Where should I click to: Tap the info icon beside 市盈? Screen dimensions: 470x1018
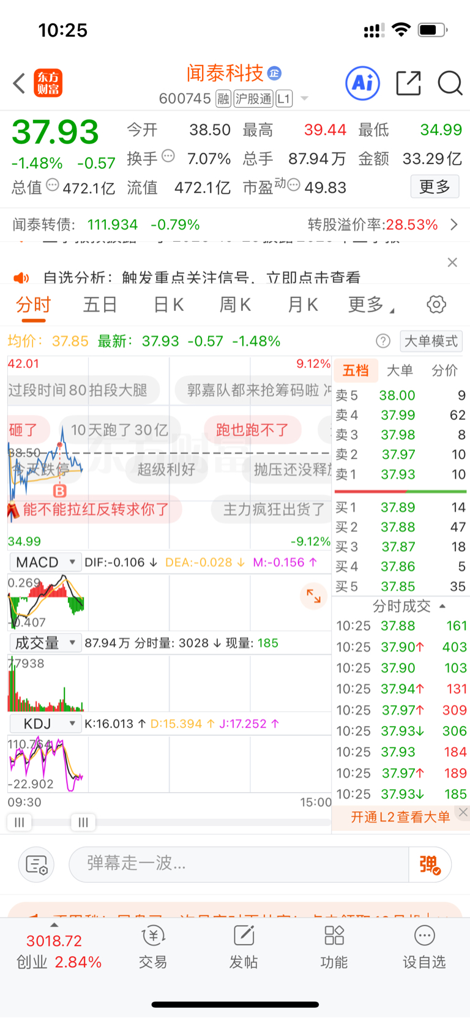(x=294, y=185)
